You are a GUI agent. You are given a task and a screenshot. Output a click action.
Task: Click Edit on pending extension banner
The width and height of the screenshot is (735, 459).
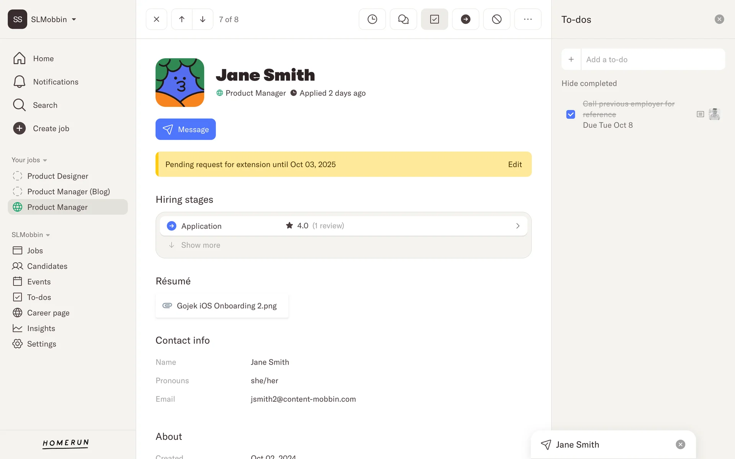(514, 164)
